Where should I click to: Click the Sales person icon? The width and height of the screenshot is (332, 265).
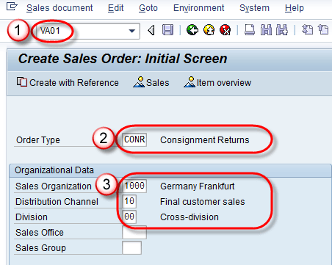click(x=139, y=82)
